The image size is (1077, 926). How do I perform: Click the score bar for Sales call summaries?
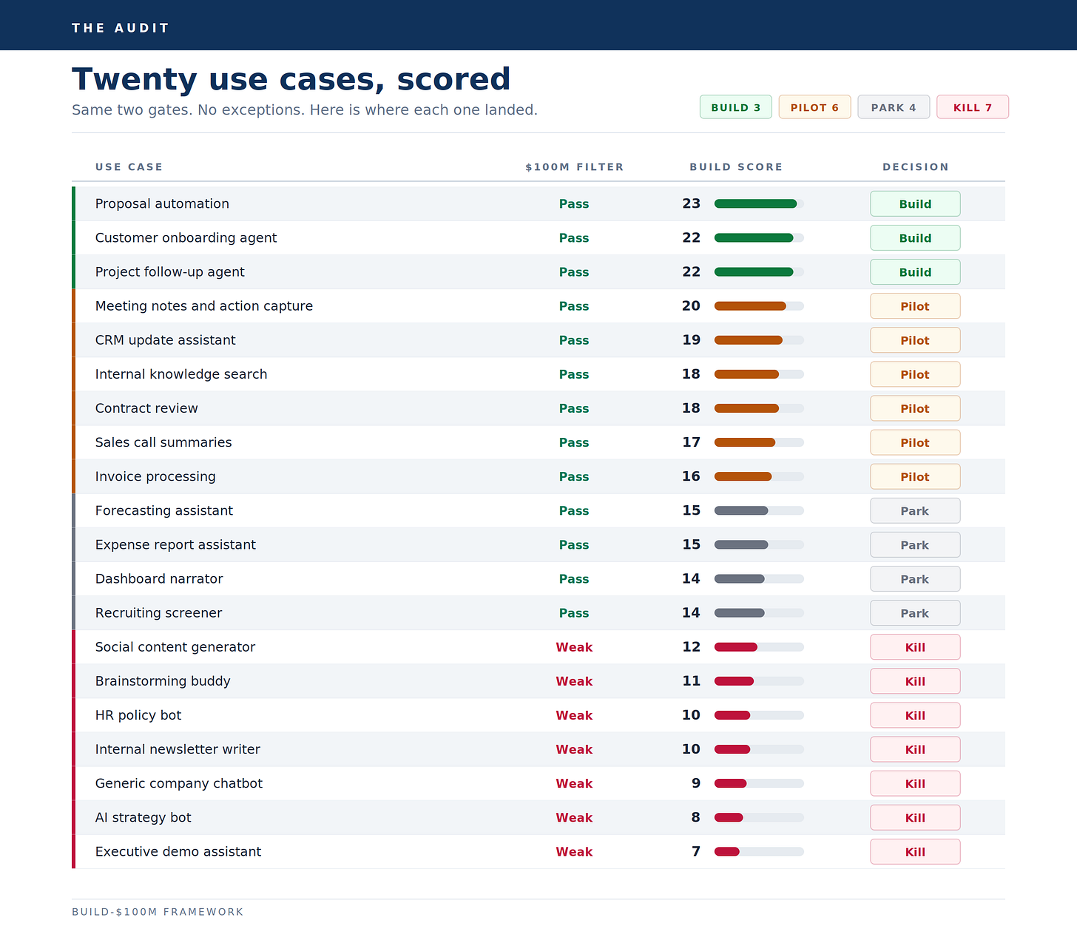(759, 442)
